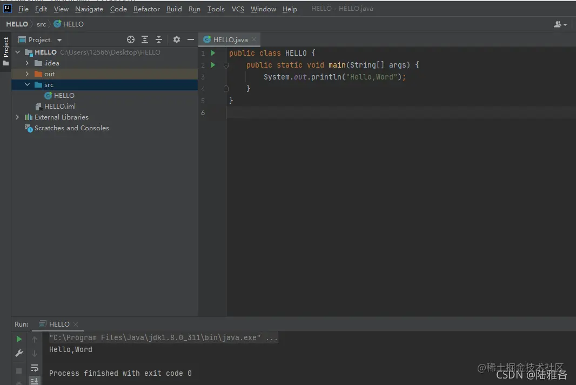576x385 pixels.
Task: Click Process finished with exit code 0
Action: tap(120, 373)
